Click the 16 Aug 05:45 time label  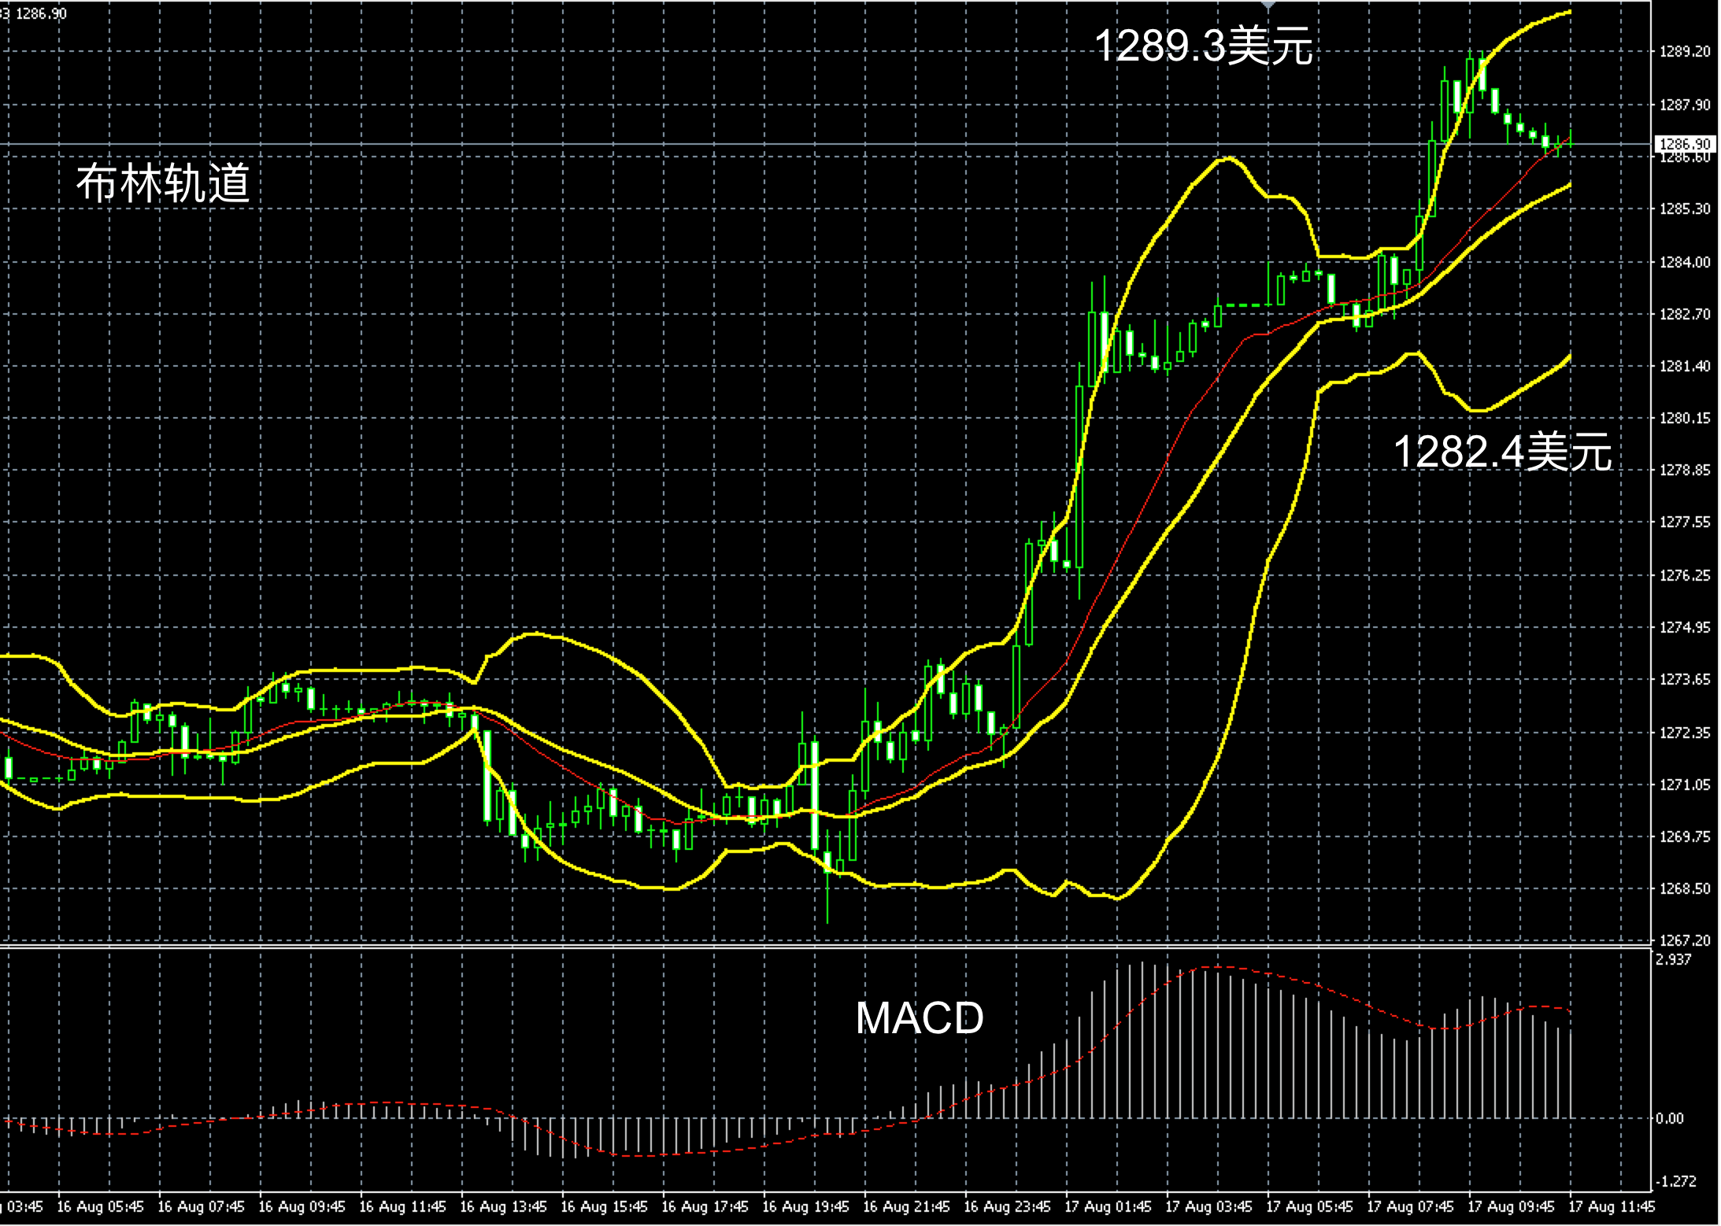(x=100, y=1206)
